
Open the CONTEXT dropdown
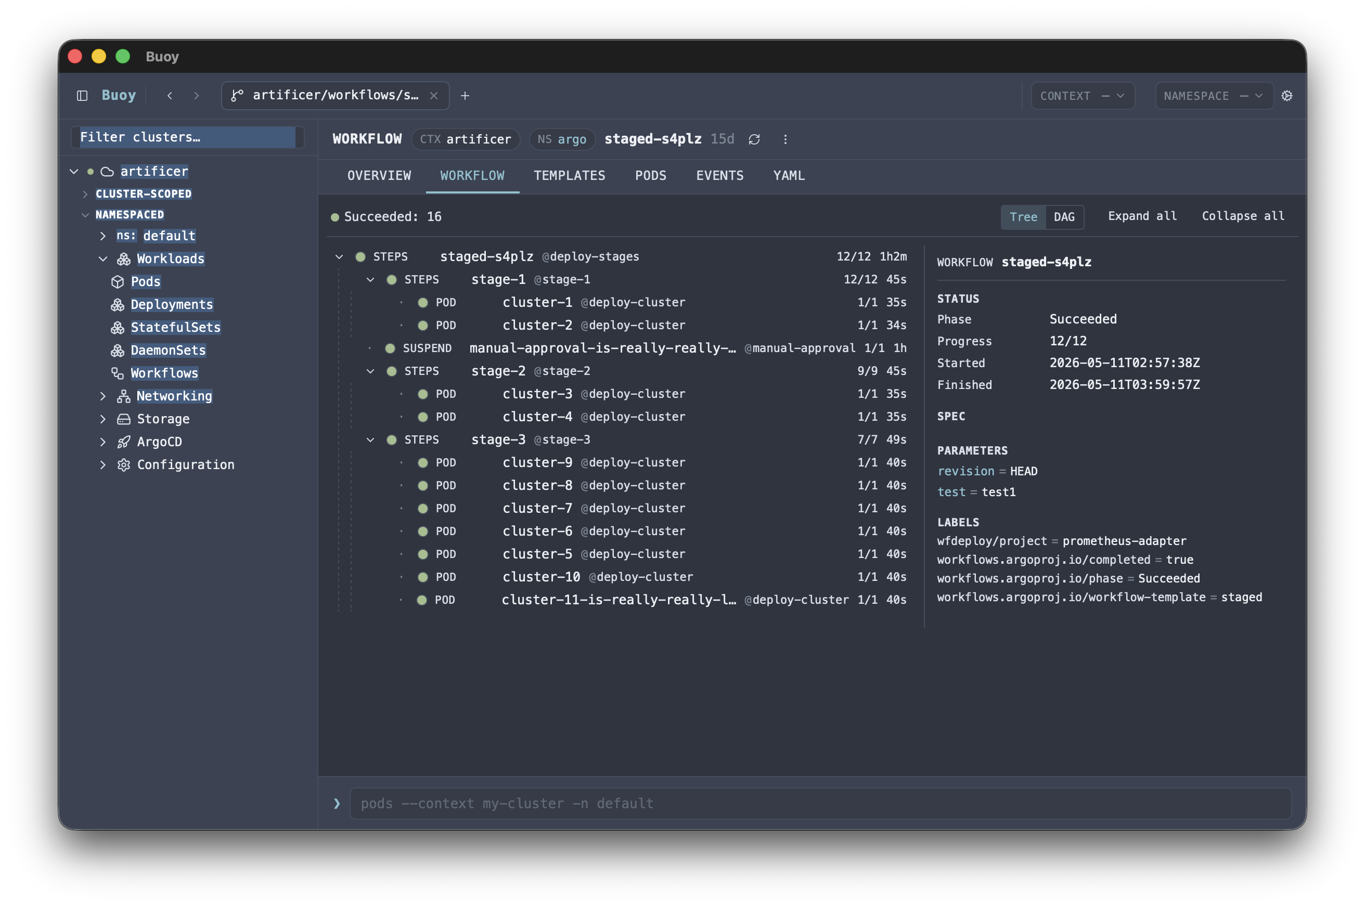point(1082,96)
